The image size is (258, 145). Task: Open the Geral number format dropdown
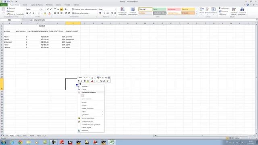(x=115, y=9)
